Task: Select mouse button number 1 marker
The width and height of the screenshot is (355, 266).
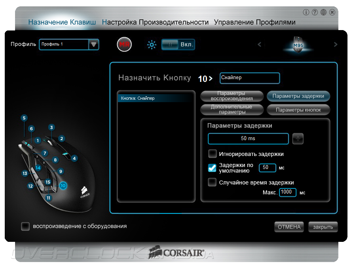Action: tap(38, 141)
